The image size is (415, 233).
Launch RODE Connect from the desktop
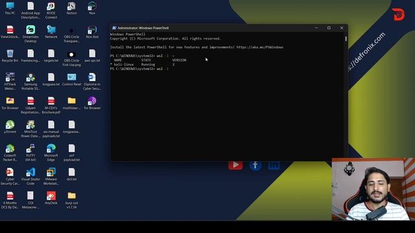click(x=51, y=10)
